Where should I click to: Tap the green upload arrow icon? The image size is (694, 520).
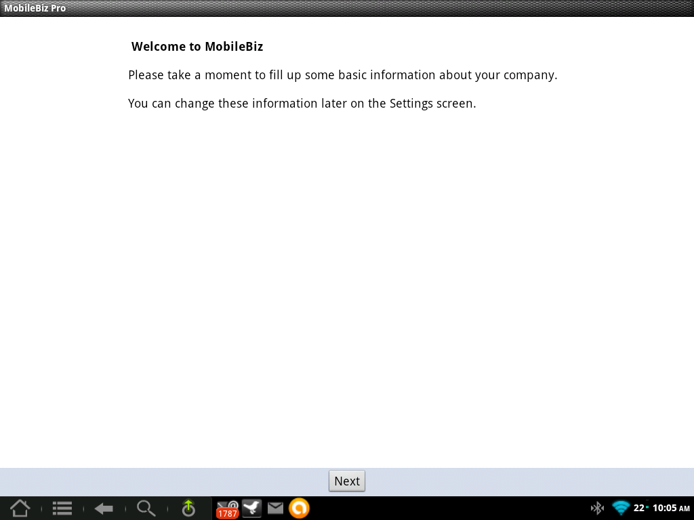pos(188,508)
